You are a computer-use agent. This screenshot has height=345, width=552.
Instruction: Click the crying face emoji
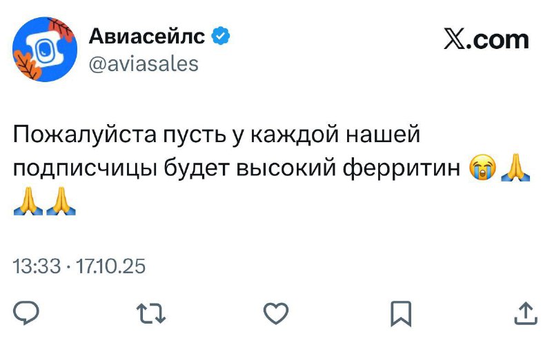[x=481, y=170]
